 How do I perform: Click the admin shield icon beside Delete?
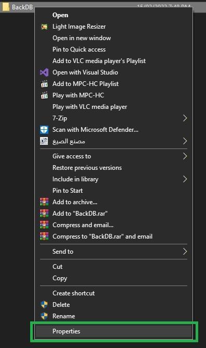tap(44, 304)
